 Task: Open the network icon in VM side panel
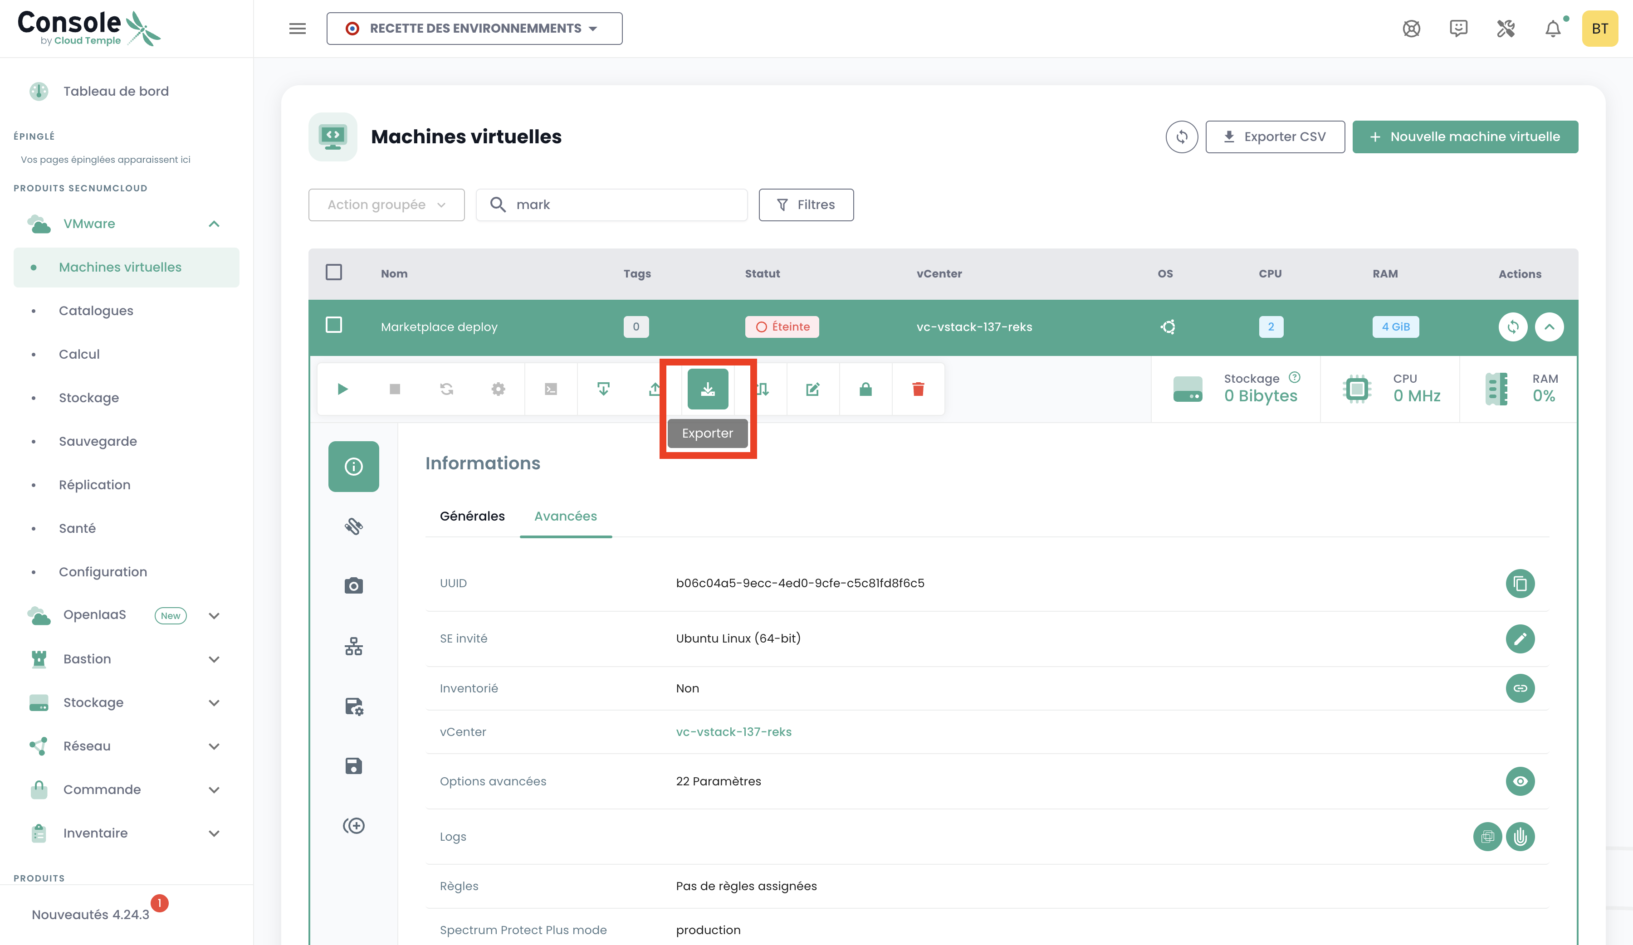(353, 646)
